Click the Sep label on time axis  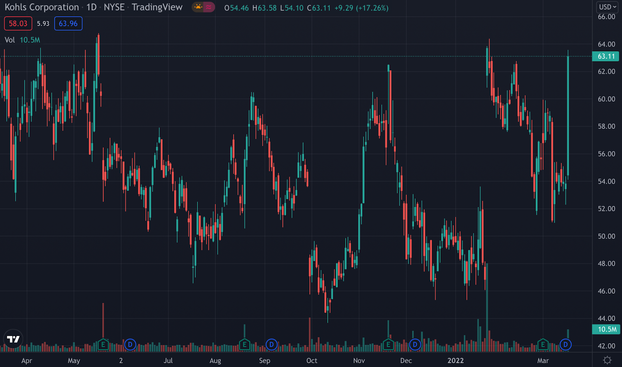(x=265, y=360)
